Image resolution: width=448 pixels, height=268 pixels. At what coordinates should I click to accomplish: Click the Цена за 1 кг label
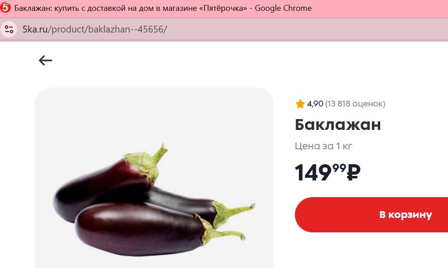coord(323,146)
